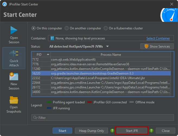Select the Quick Attach plug icon
Screen dimensions: 178x136
click(14, 54)
